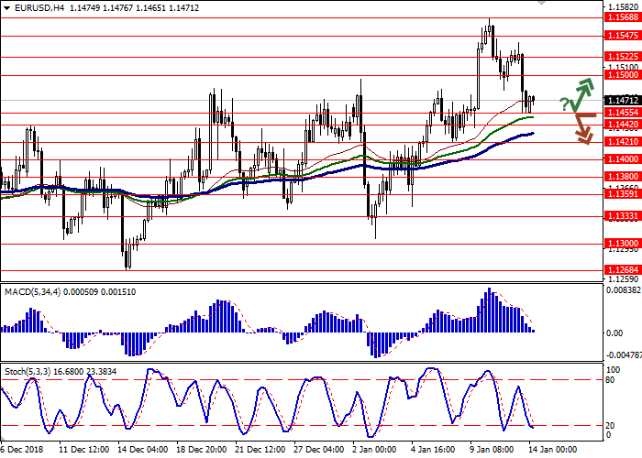Click the 6 Dec 2018 date label

(x=22, y=450)
